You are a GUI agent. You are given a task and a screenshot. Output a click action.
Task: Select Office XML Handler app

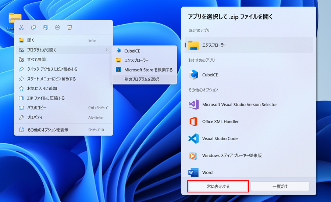point(249,122)
